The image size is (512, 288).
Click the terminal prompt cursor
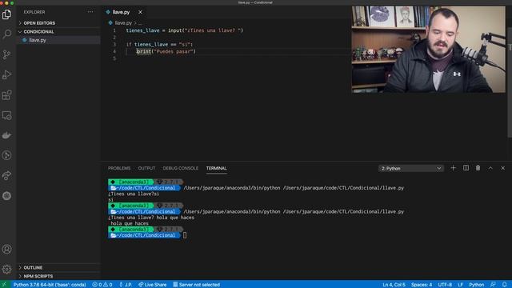185,235
